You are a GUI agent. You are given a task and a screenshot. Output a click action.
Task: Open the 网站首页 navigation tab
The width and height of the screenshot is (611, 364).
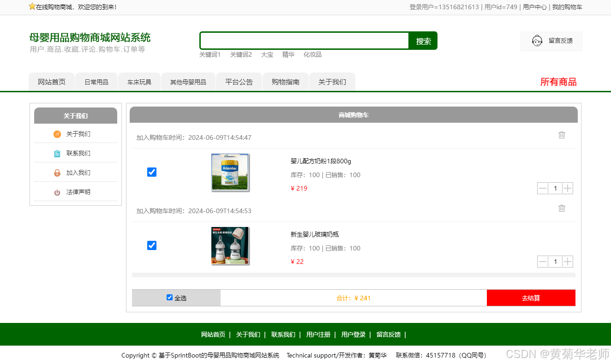[x=52, y=82]
